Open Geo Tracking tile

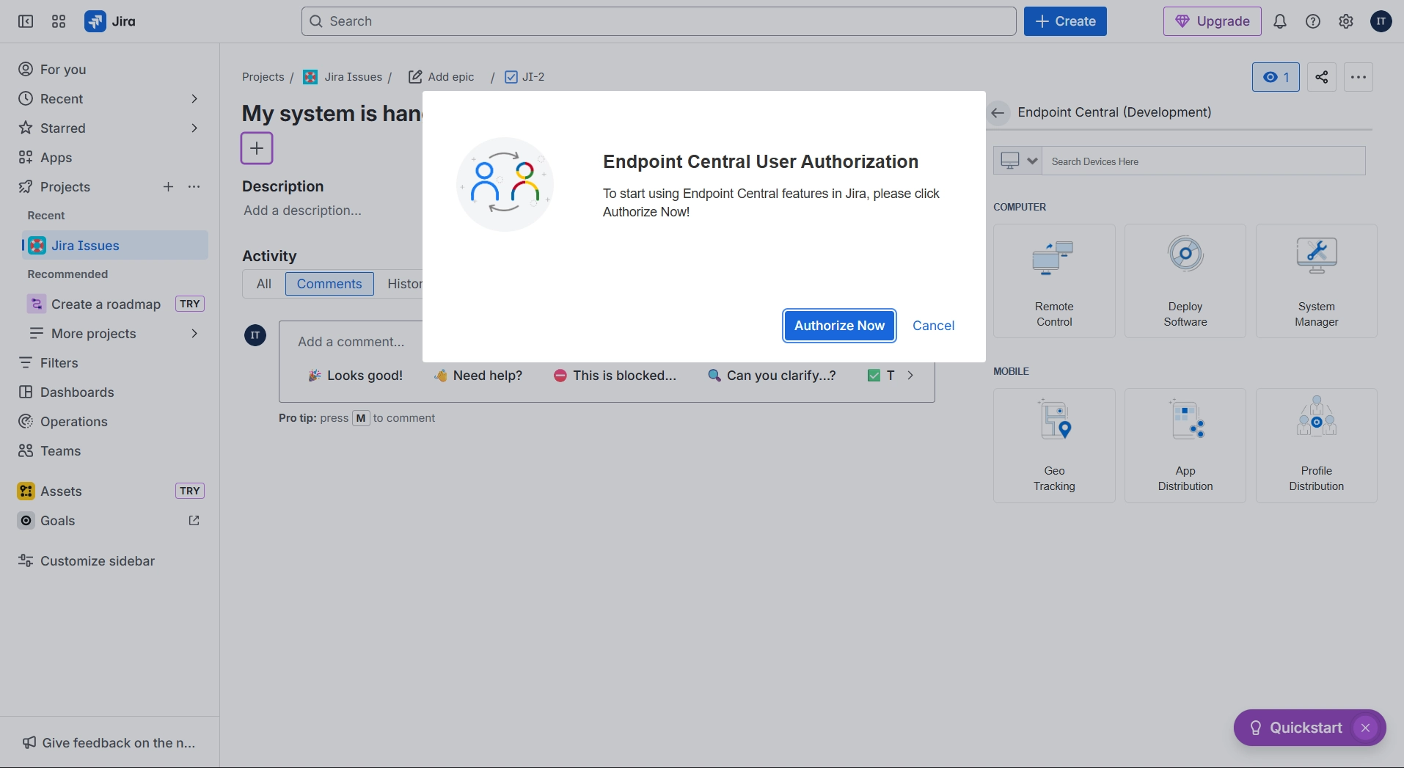[1054, 445]
